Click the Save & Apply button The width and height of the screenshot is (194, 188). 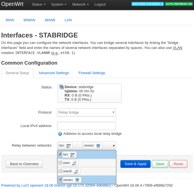135,164
